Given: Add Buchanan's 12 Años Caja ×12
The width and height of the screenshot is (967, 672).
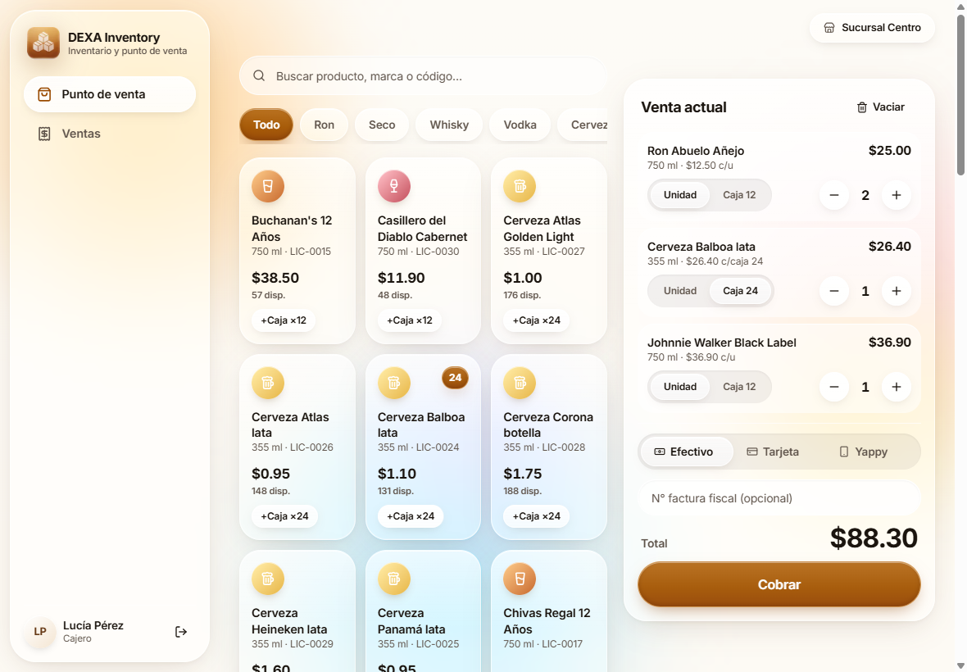Looking at the screenshot, I should point(284,320).
